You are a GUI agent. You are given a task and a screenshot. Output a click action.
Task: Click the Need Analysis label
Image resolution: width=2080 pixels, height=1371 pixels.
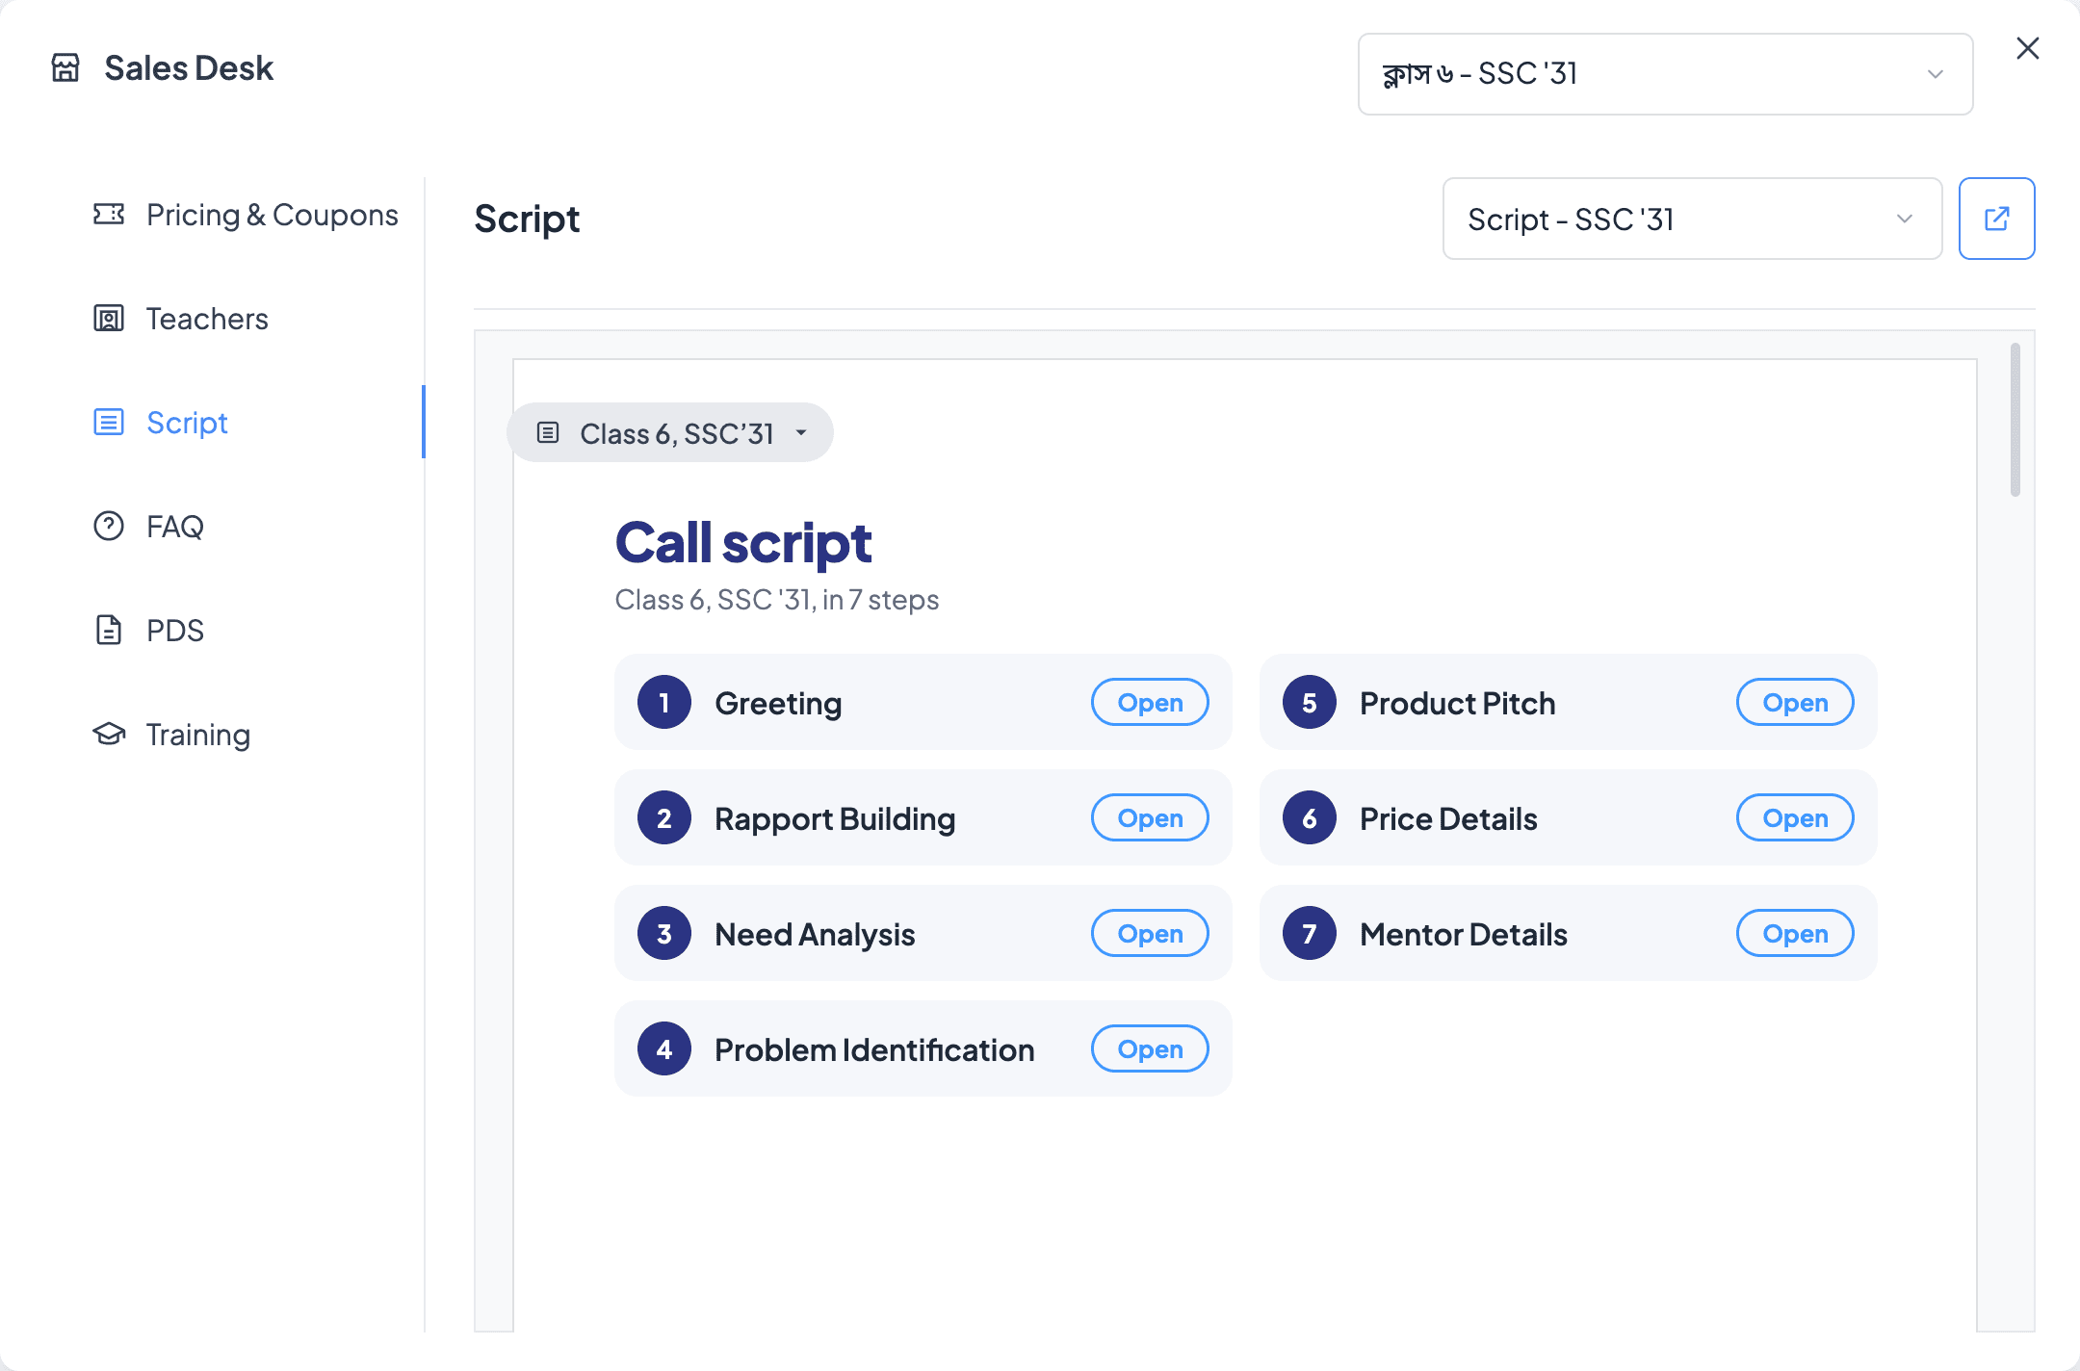click(815, 934)
